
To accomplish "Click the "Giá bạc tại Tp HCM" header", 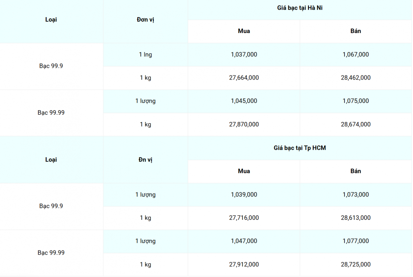I will [300, 148].
